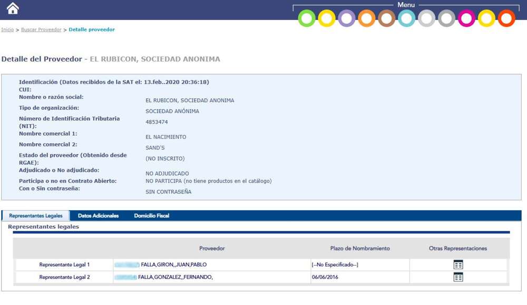Click the date 06/06/2016

pos(325,277)
